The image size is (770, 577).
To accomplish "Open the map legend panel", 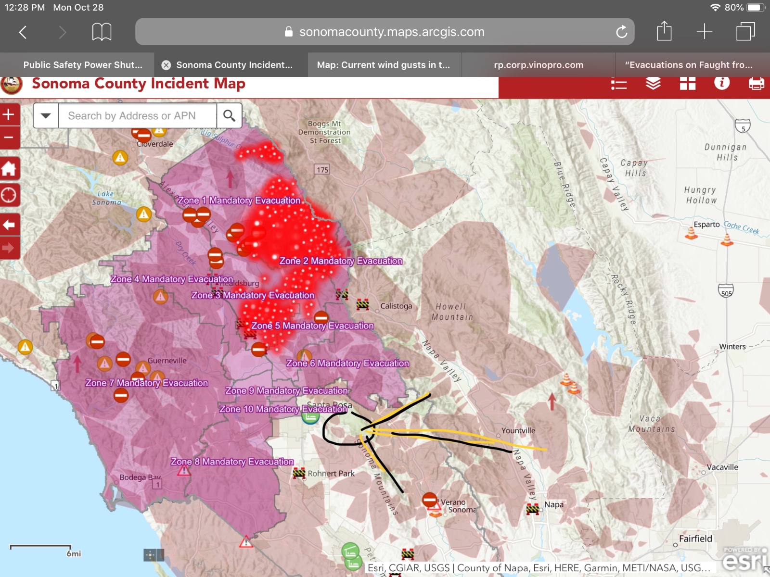I will pos(619,84).
